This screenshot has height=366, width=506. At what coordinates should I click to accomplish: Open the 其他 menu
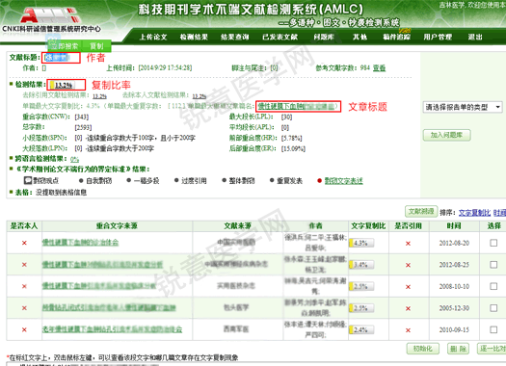tap(360, 38)
